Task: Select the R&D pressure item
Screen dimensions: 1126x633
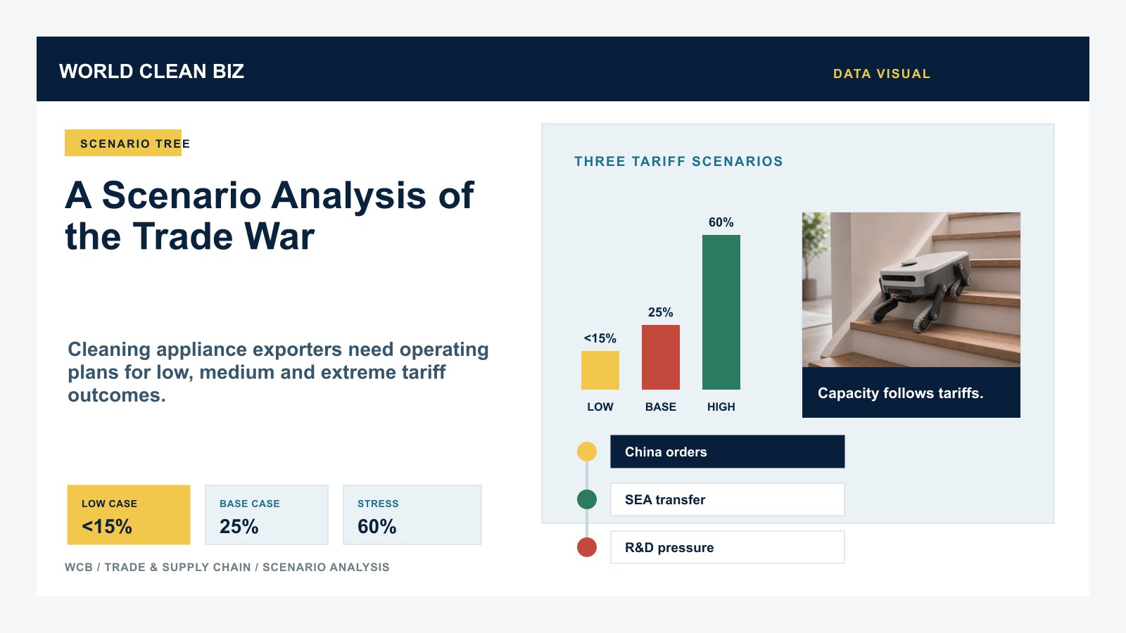Action: [728, 547]
